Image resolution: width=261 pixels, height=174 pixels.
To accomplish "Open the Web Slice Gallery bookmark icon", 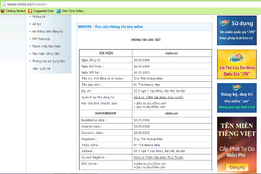I will click(x=59, y=11).
